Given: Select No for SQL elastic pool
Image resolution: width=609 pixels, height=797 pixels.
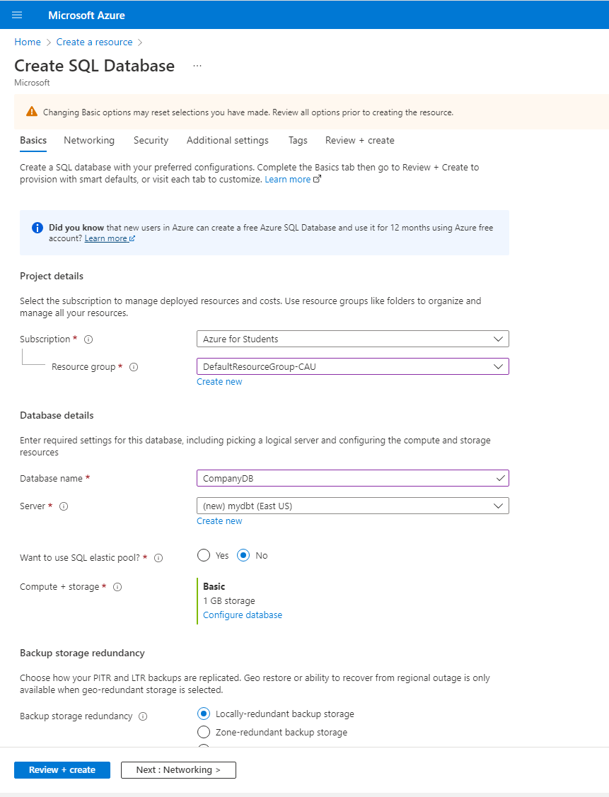Looking at the screenshot, I should click(x=243, y=555).
